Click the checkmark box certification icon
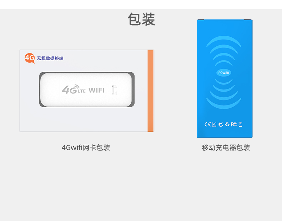The height and width of the screenshot is (221, 282). point(214,124)
